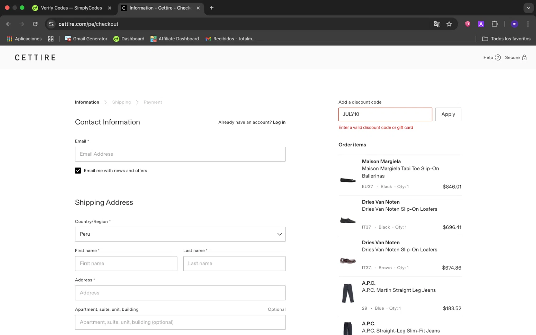Open the tab search dropdown arrow
536x335 pixels.
coord(528,8)
